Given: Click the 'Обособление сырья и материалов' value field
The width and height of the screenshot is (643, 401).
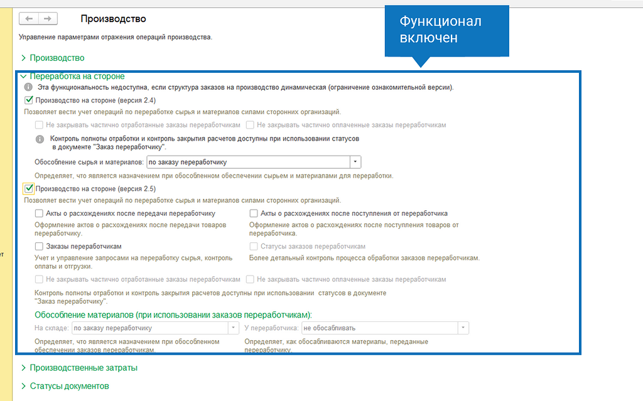Looking at the screenshot, I should tap(249, 162).
